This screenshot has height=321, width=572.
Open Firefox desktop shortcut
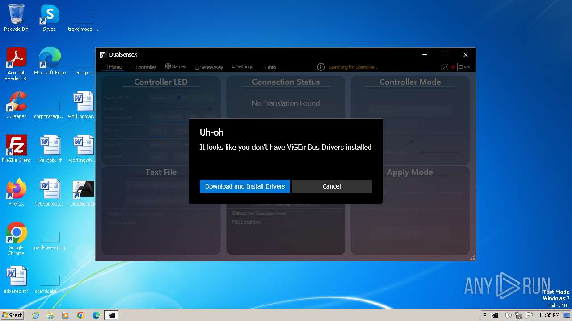click(16, 193)
